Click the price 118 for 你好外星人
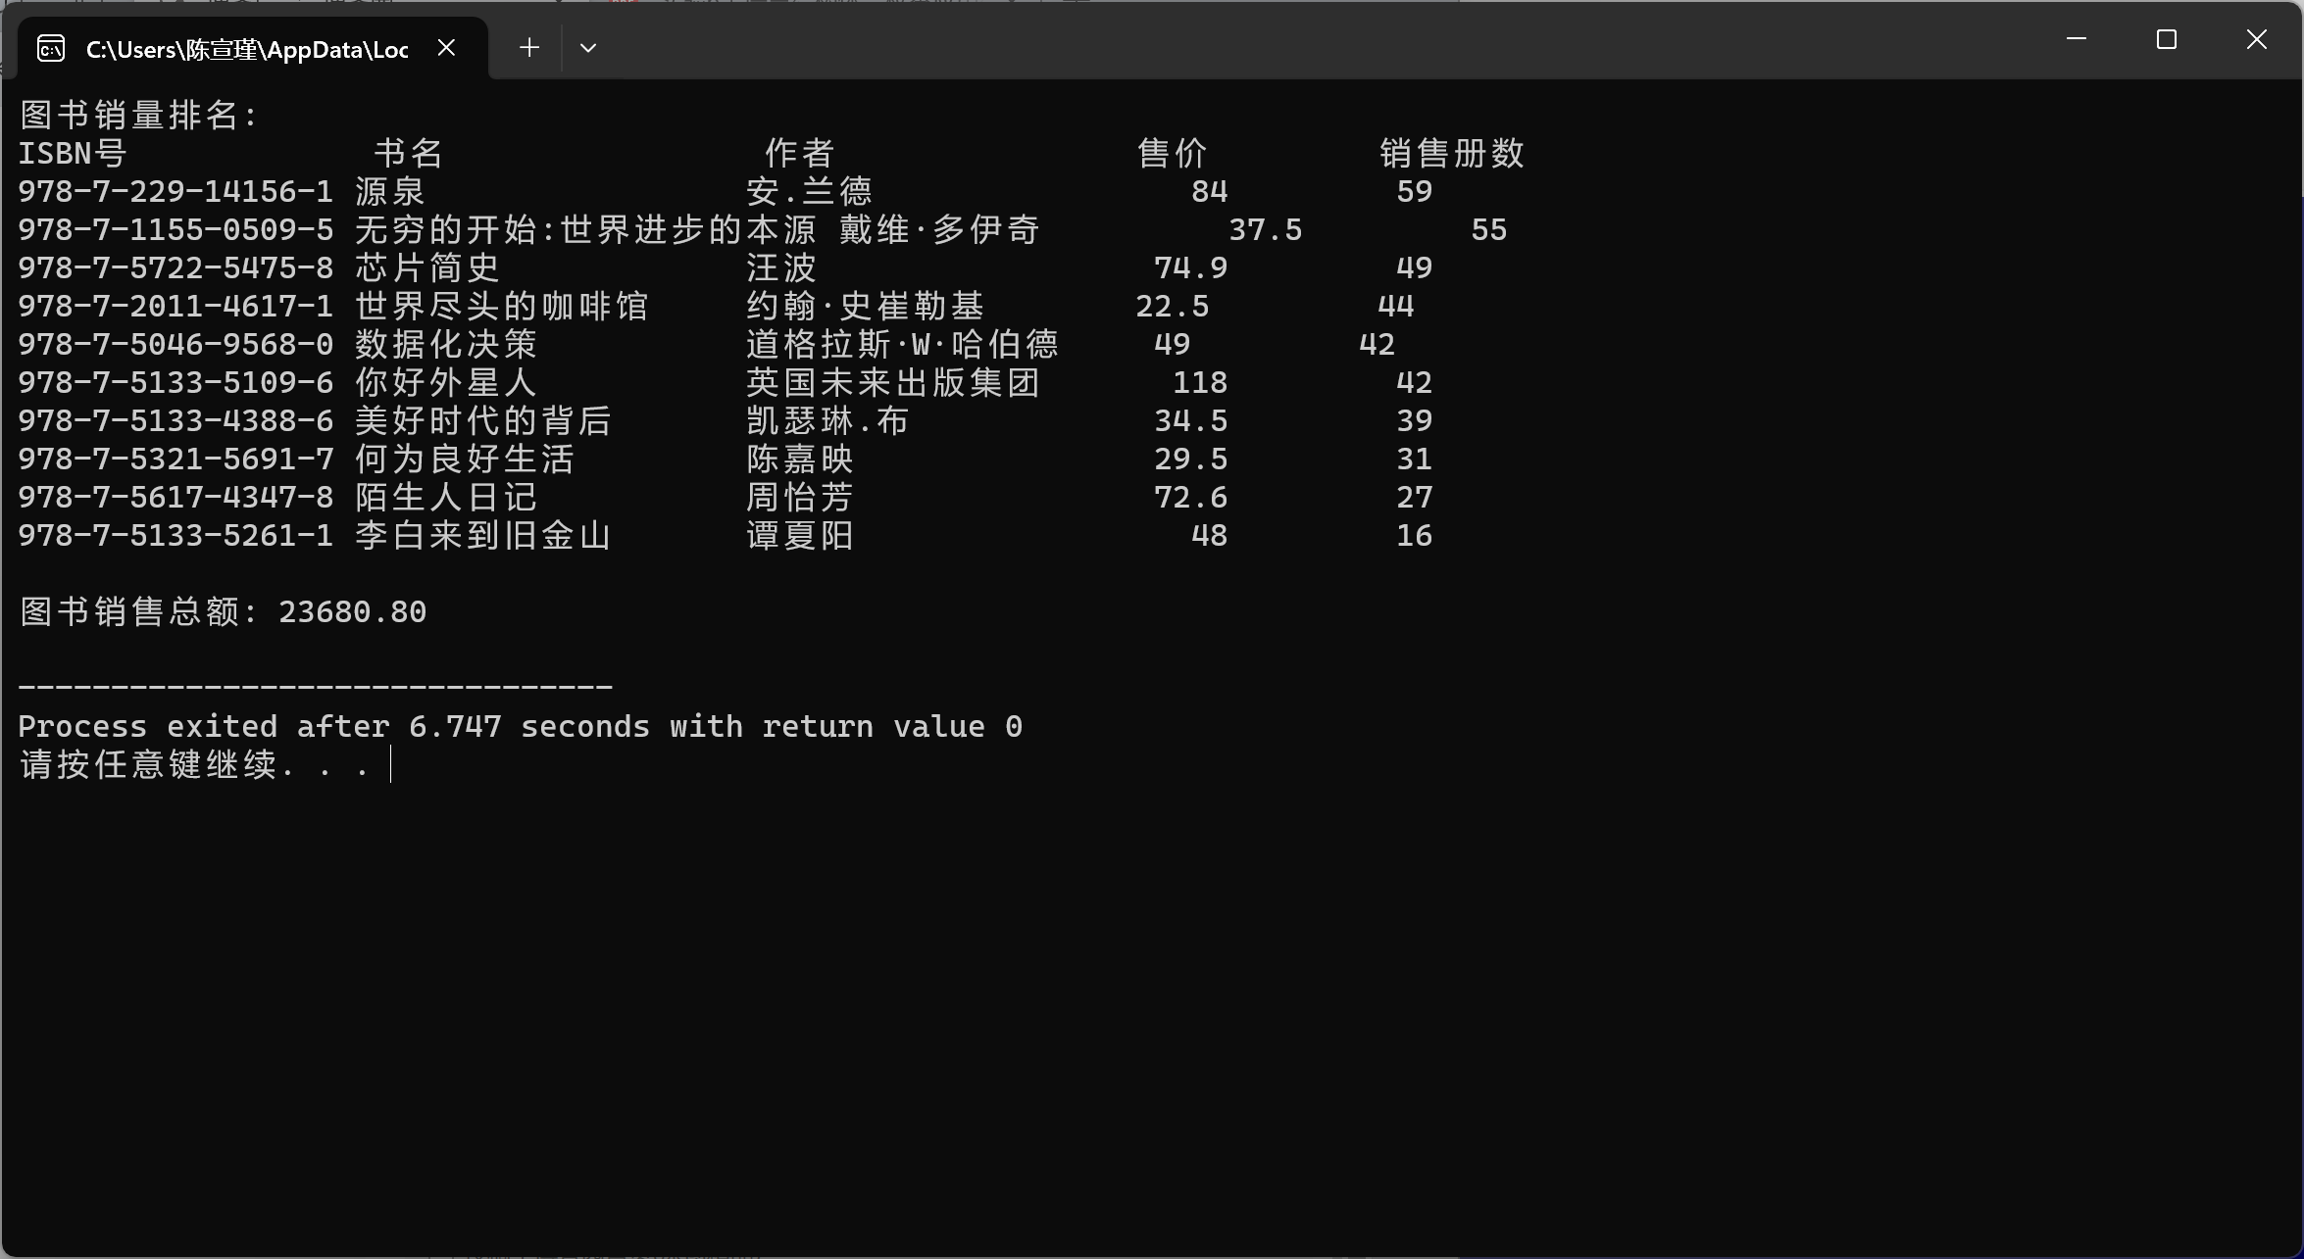The height and width of the screenshot is (1259, 2304). tap(1200, 382)
